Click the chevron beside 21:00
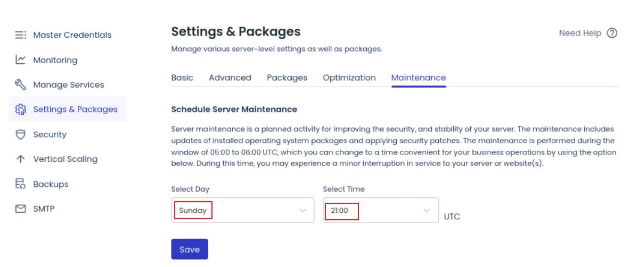The height and width of the screenshot is (267, 638). (427, 211)
